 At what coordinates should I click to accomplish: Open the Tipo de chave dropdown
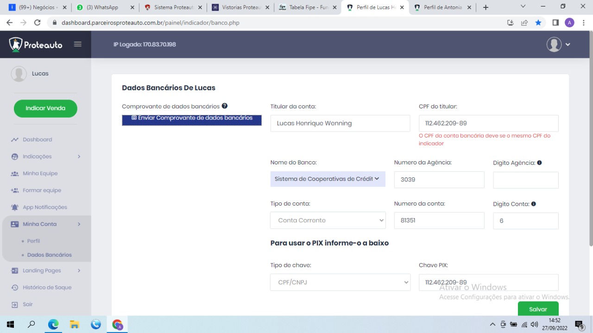340,282
